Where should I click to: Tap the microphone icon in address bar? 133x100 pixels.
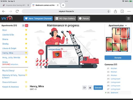[x=108, y=11]
